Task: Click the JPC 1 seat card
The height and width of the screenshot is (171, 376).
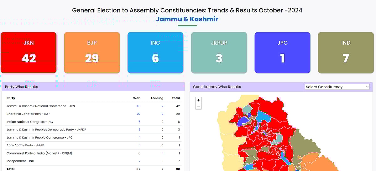Action: pos(282,52)
